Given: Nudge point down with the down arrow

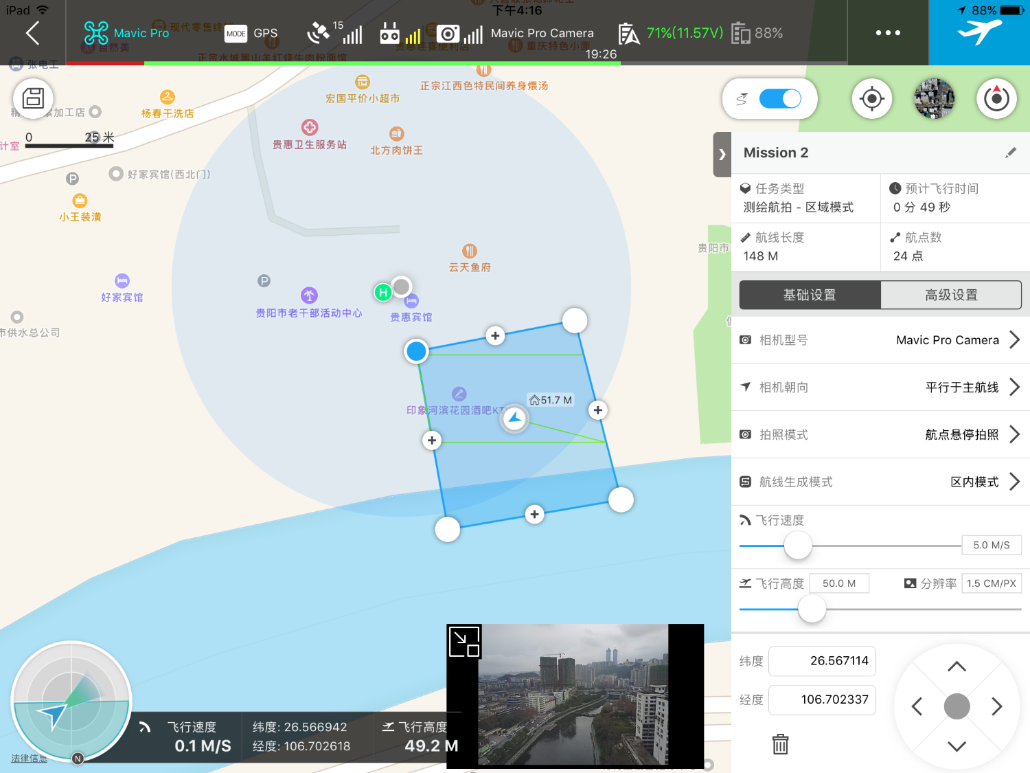Looking at the screenshot, I should click(x=957, y=746).
